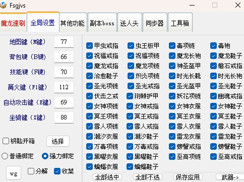Click the 武器-> button
Viewport: 244px width, 182px height.
pyautogui.click(x=230, y=177)
